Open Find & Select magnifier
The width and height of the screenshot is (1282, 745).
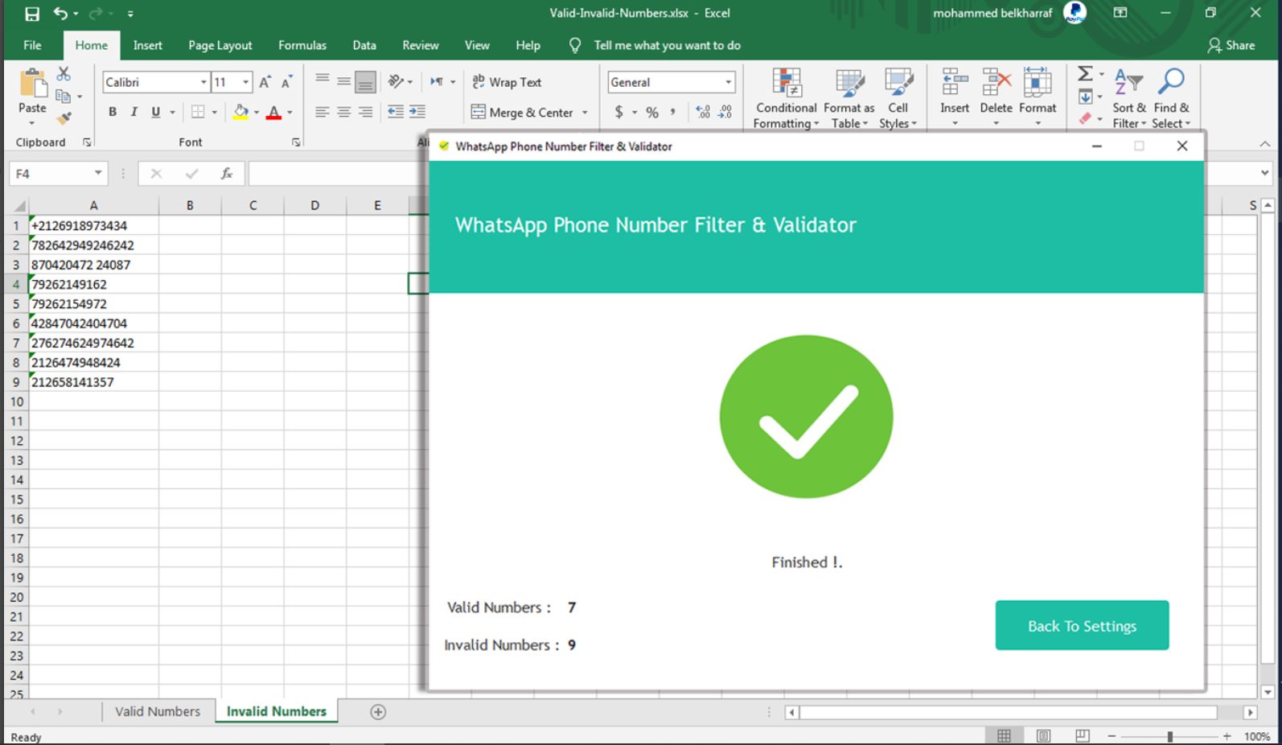1171,98
